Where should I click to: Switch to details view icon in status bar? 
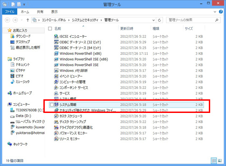point(214,161)
